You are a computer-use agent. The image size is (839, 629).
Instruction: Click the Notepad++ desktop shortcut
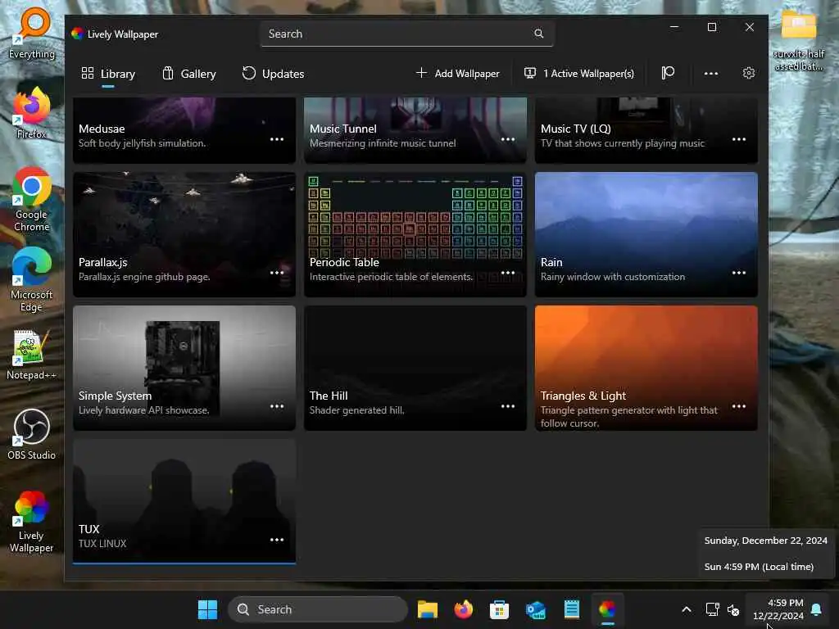coord(32,354)
